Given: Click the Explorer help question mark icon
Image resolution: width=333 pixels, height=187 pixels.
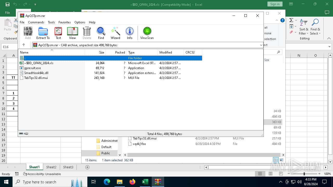Looking at the screenshot, I should tap(282, 20).
